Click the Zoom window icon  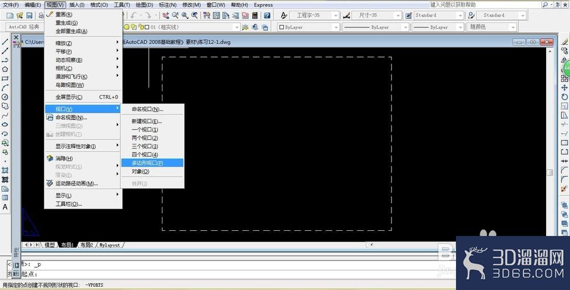click(x=185, y=15)
